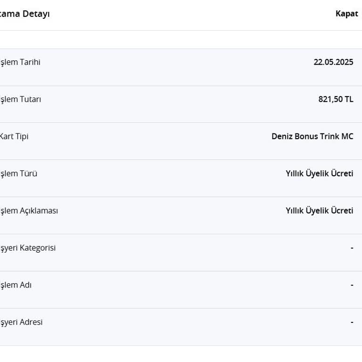The image size is (362, 362).
Task: Click the Kapat button
Action: click(x=347, y=14)
